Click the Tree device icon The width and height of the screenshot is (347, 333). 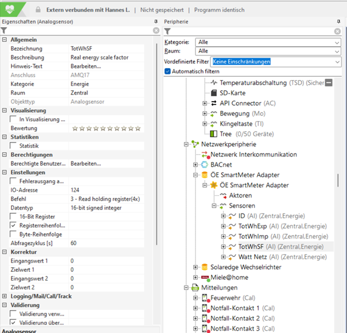(x=213, y=134)
